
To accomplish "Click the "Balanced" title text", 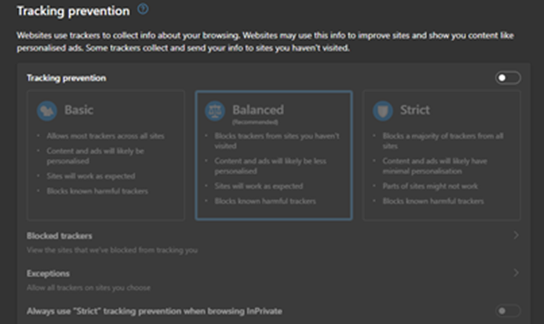I will [258, 109].
